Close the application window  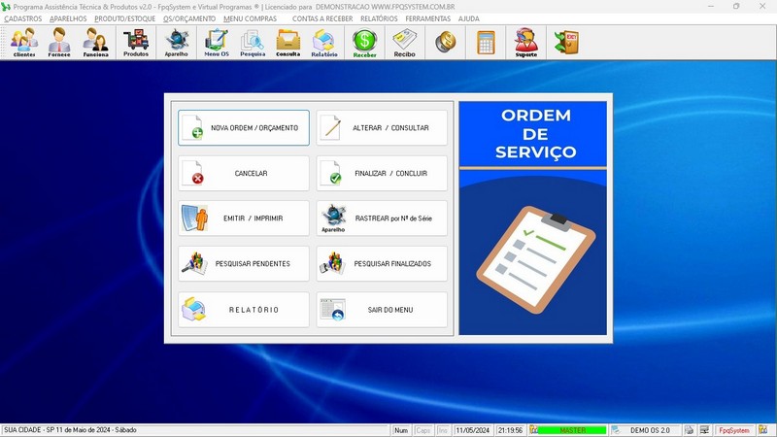762,7
